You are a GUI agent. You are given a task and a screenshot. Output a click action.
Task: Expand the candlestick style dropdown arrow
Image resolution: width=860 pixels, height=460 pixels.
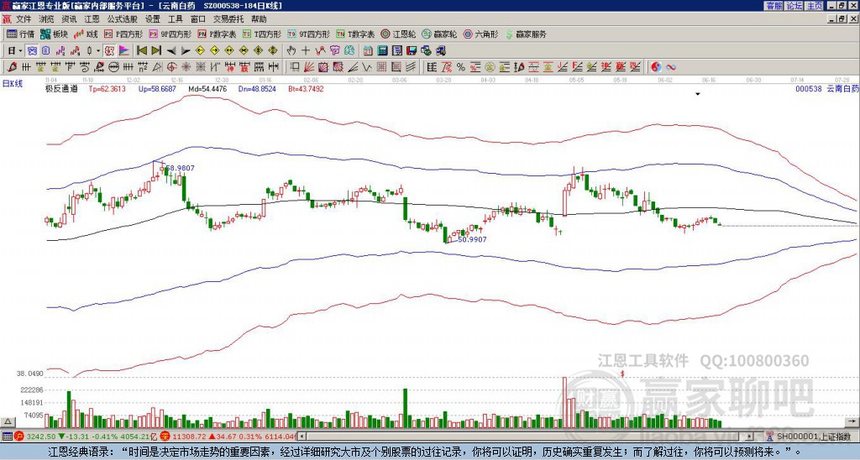[x=98, y=51]
